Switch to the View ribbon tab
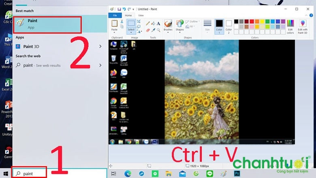 point(141,15)
